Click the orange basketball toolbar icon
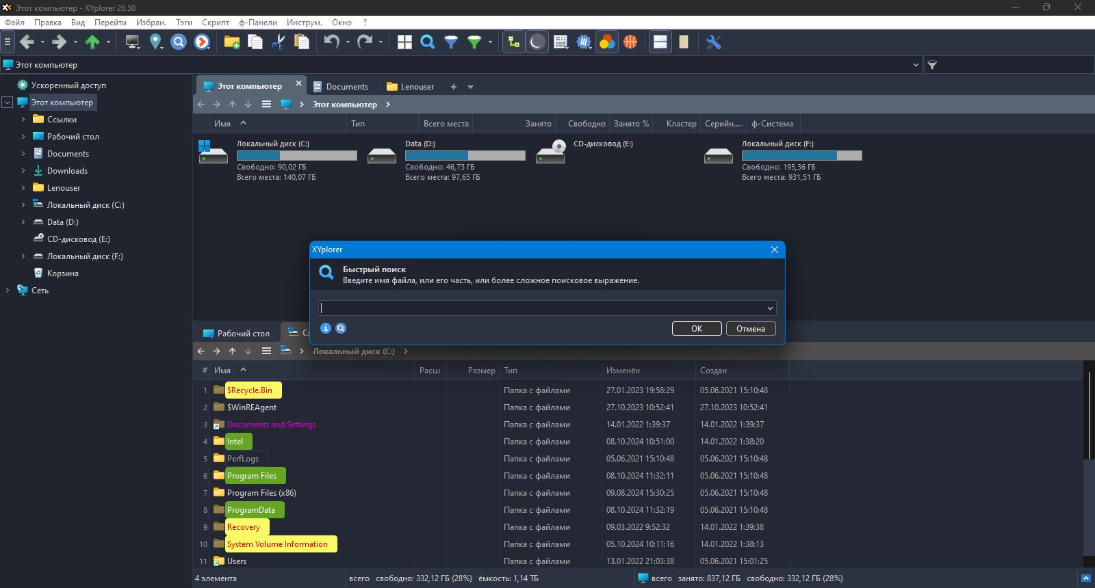1095x588 pixels. pos(630,42)
